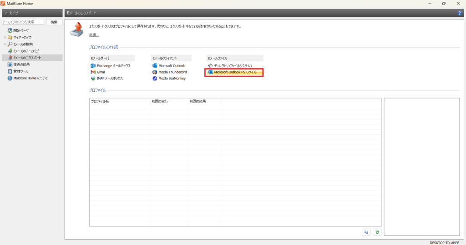Click the 直近の結果 icon
Screen dimensions: 466x245
tap(10, 64)
